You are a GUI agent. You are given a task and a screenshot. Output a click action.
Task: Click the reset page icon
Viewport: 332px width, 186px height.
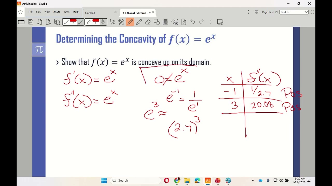coord(184,22)
